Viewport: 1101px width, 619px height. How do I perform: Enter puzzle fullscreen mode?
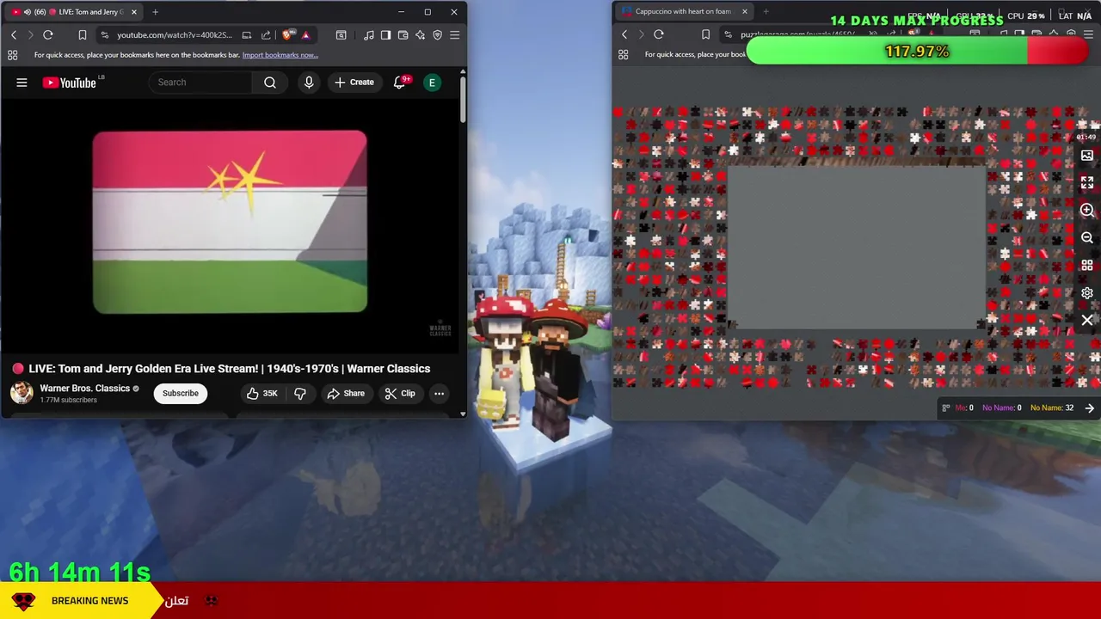1087,183
